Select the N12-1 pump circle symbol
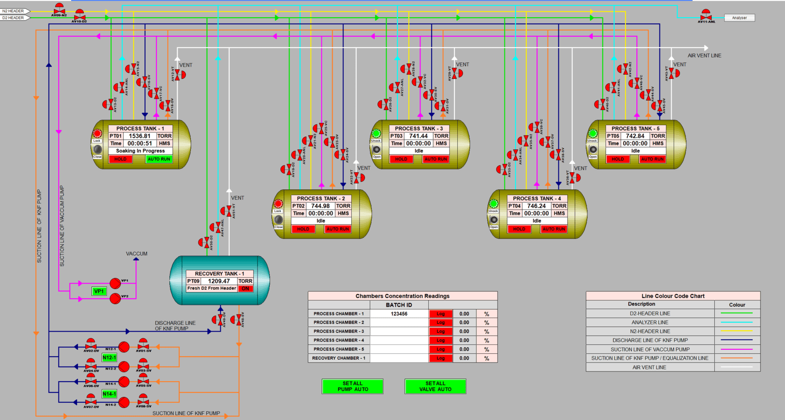The height and width of the screenshot is (420, 785). click(x=124, y=347)
